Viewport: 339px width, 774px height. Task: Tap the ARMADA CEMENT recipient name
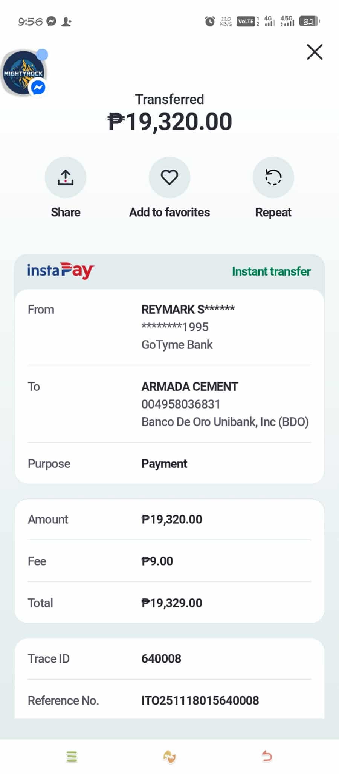coord(189,387)
